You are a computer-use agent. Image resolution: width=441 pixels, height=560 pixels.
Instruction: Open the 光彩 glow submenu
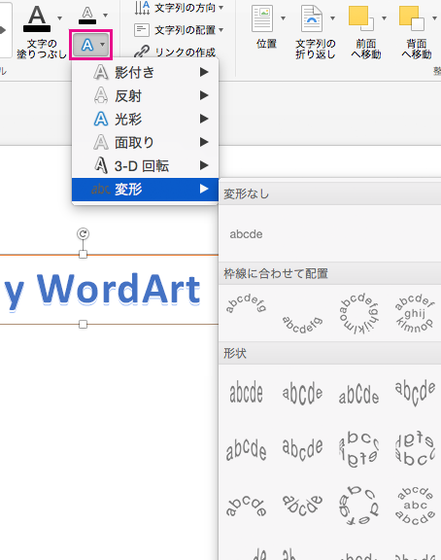(145, 119)
